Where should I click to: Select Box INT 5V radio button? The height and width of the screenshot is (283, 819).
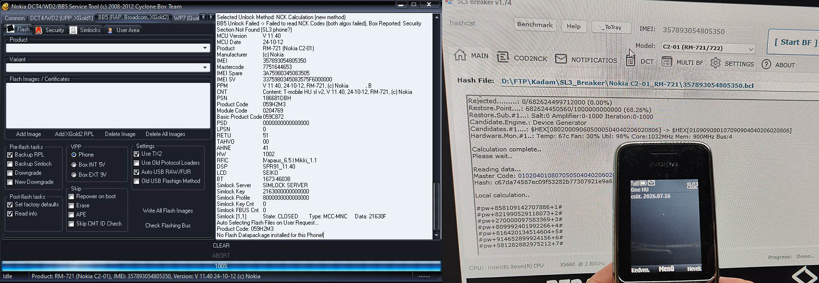74,165
